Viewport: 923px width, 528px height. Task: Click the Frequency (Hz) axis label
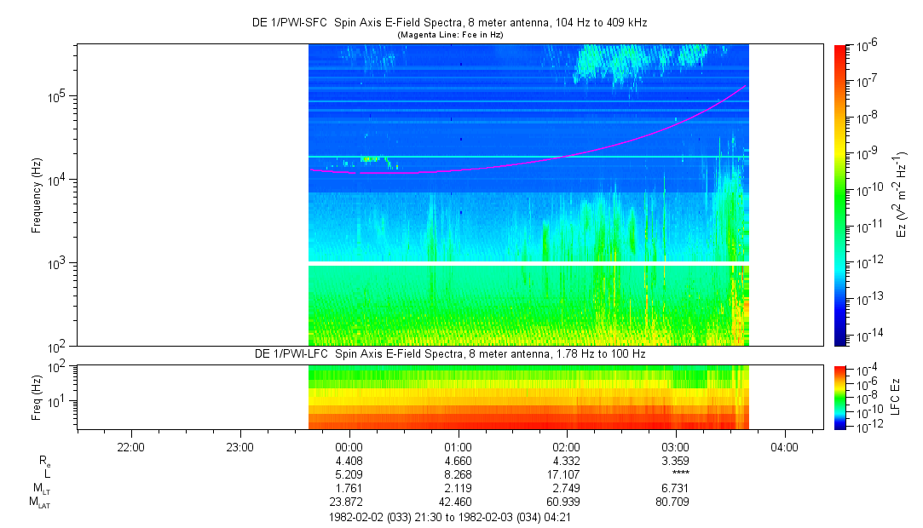click(x=37, y=195)
